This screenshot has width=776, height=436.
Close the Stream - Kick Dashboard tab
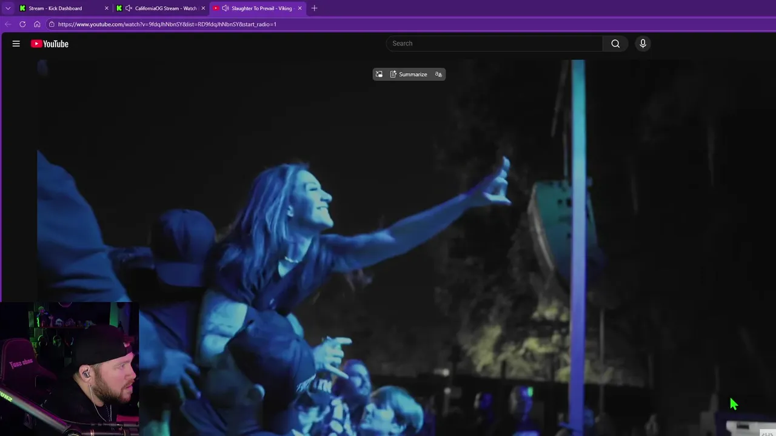tap(107, 8)
